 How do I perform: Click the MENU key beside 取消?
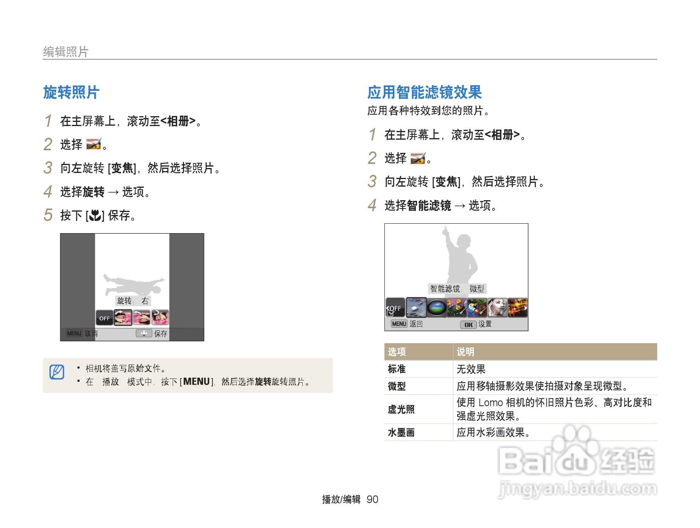74,333
